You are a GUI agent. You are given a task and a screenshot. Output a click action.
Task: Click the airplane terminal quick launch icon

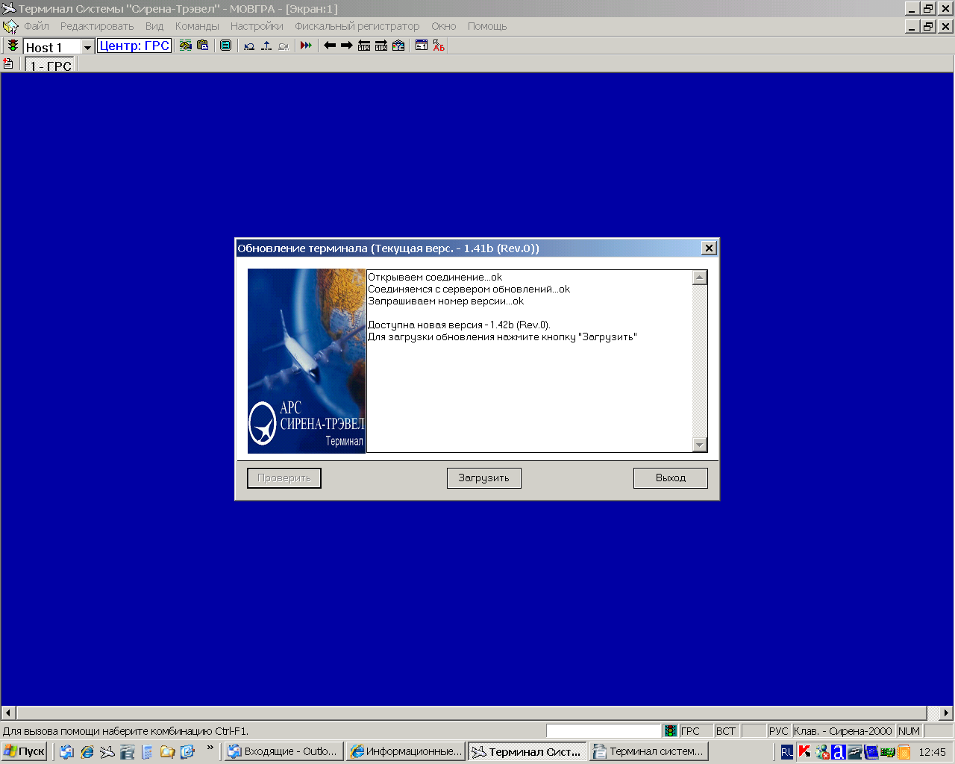click(107, 752)
